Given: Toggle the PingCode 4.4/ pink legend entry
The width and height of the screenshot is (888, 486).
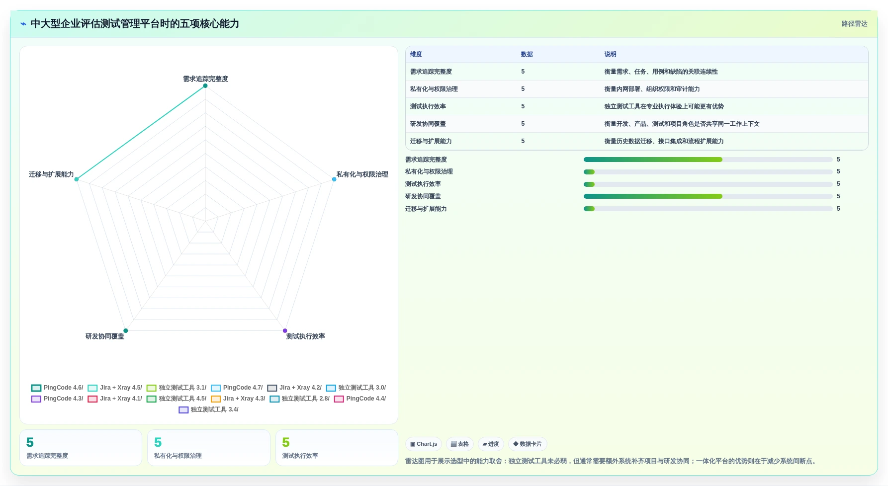Looking at the screenshot, I should pyautogui.click(x=360, y=399).
